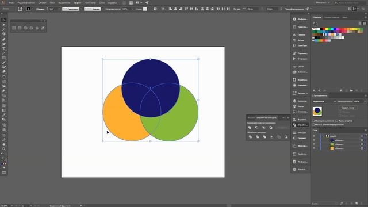The width and height of the screenshot is (368, 207).
Task: Toggle visibility of the top layer row
Action: point(314,136)
